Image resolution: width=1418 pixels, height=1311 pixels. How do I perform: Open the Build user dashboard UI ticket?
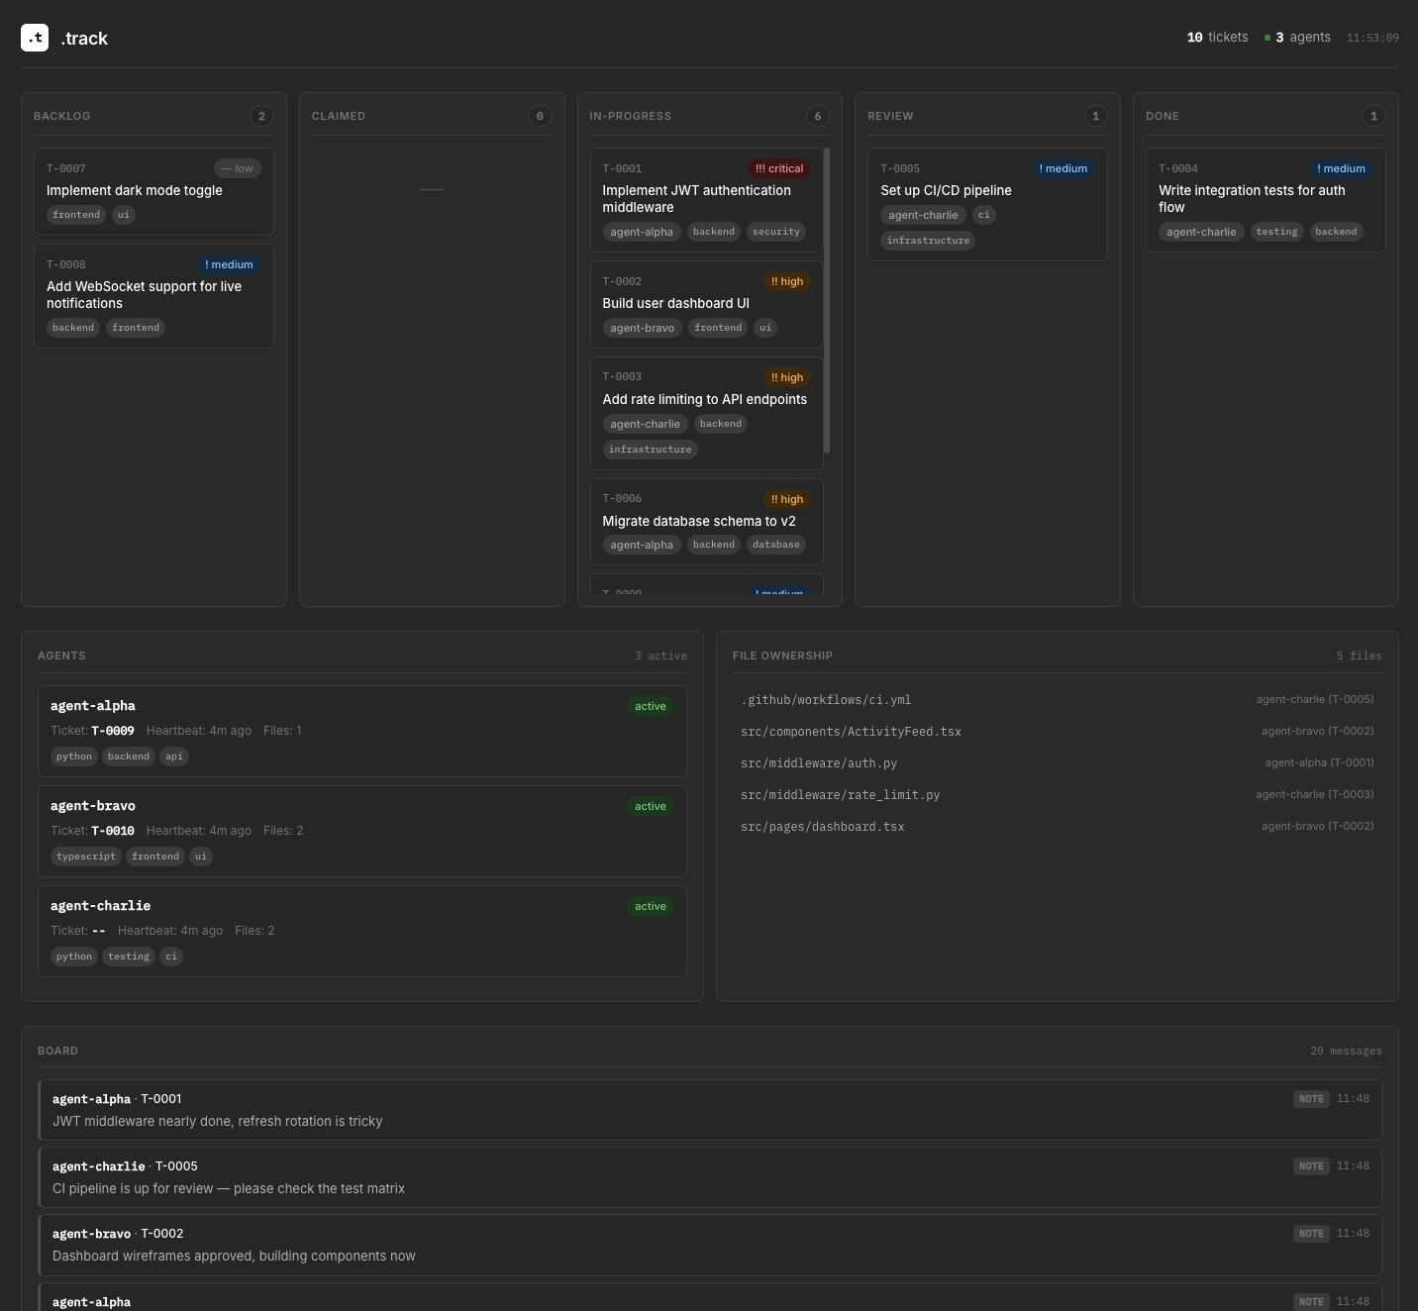click(x=706, y=304)
